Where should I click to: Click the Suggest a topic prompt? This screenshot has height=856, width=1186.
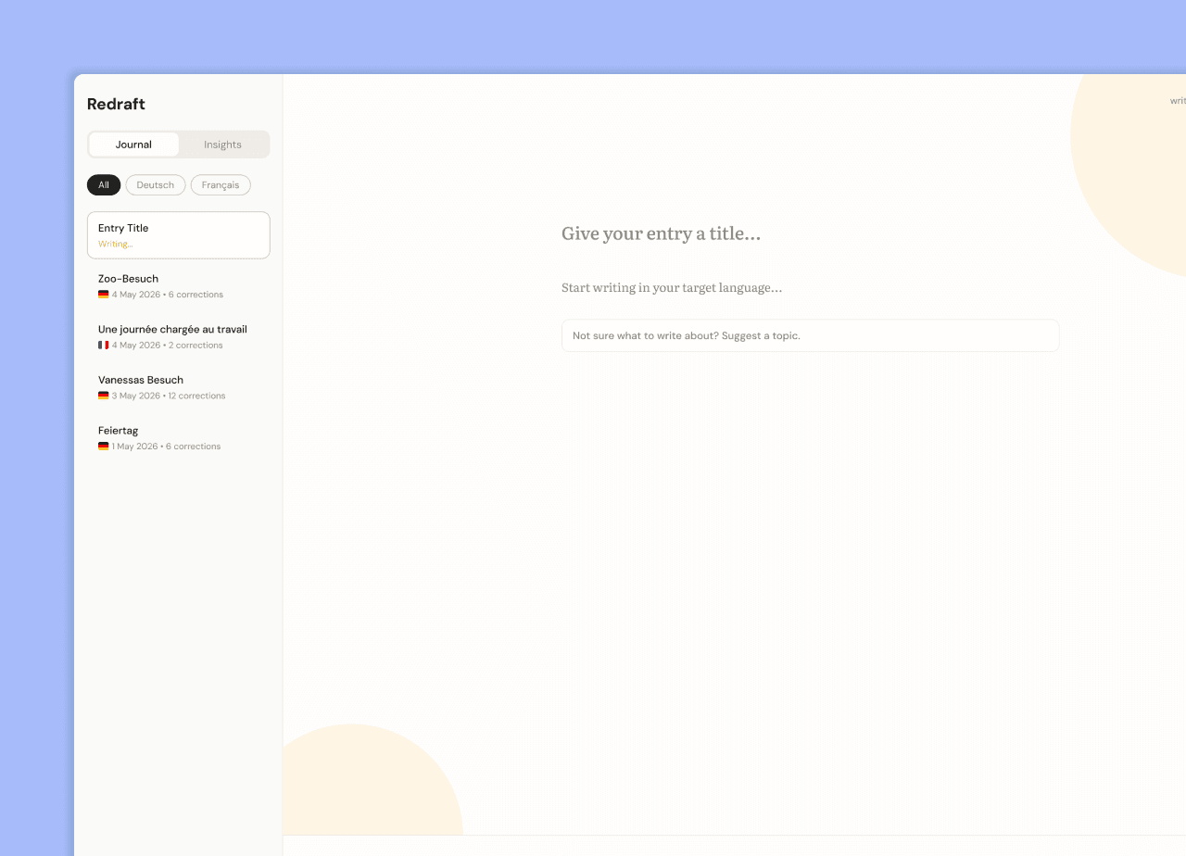point(810,335)
